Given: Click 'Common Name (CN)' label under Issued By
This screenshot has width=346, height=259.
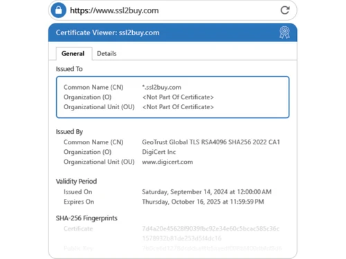Looking at the screenshot, I should tap(93, 142).
